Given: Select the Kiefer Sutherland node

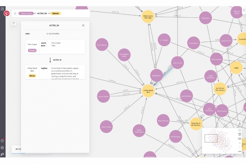Looking at the screenshot, I should 139,131.
